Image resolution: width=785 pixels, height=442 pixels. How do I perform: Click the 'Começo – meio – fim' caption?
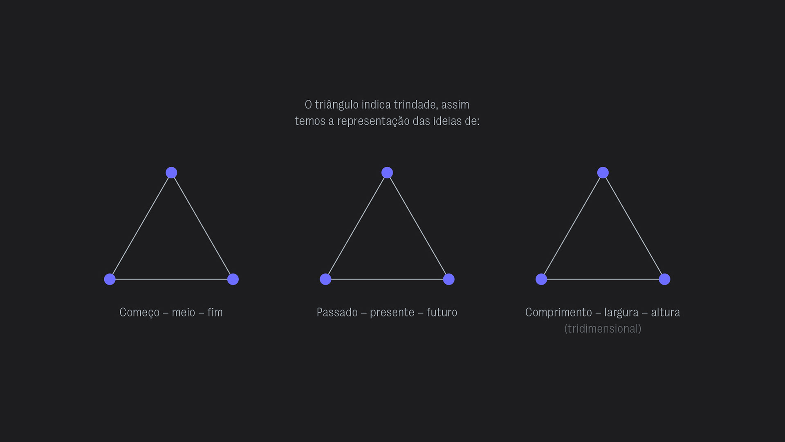coord(171,312)
